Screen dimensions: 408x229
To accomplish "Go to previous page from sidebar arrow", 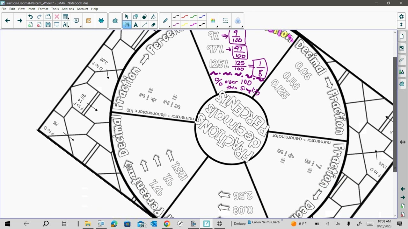I will 403,189.
